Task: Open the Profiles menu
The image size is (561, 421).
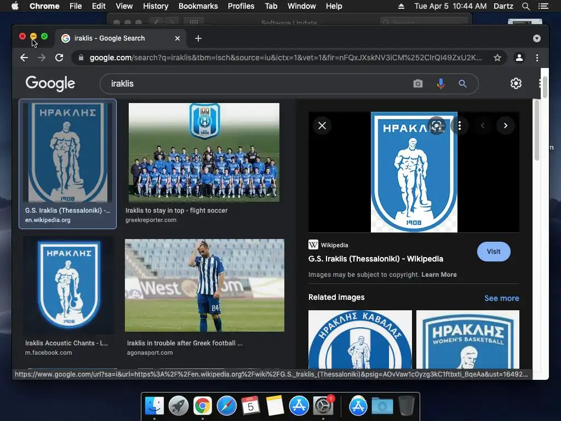Action: (x=241, y=6)
